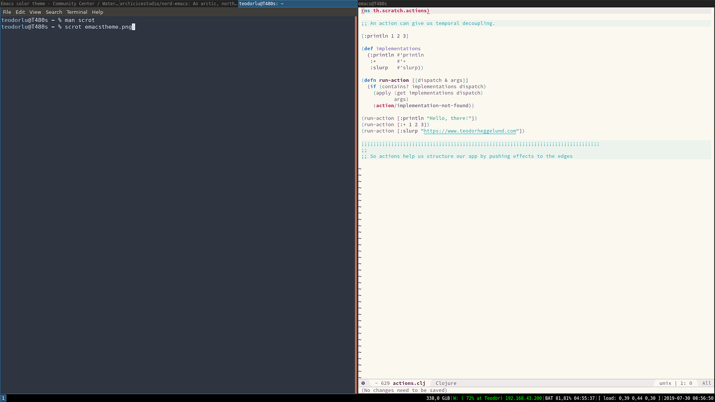This screenshot has width=715, height=402.
Task: Click the "Hello, there!" string
Action: (450, 118)
